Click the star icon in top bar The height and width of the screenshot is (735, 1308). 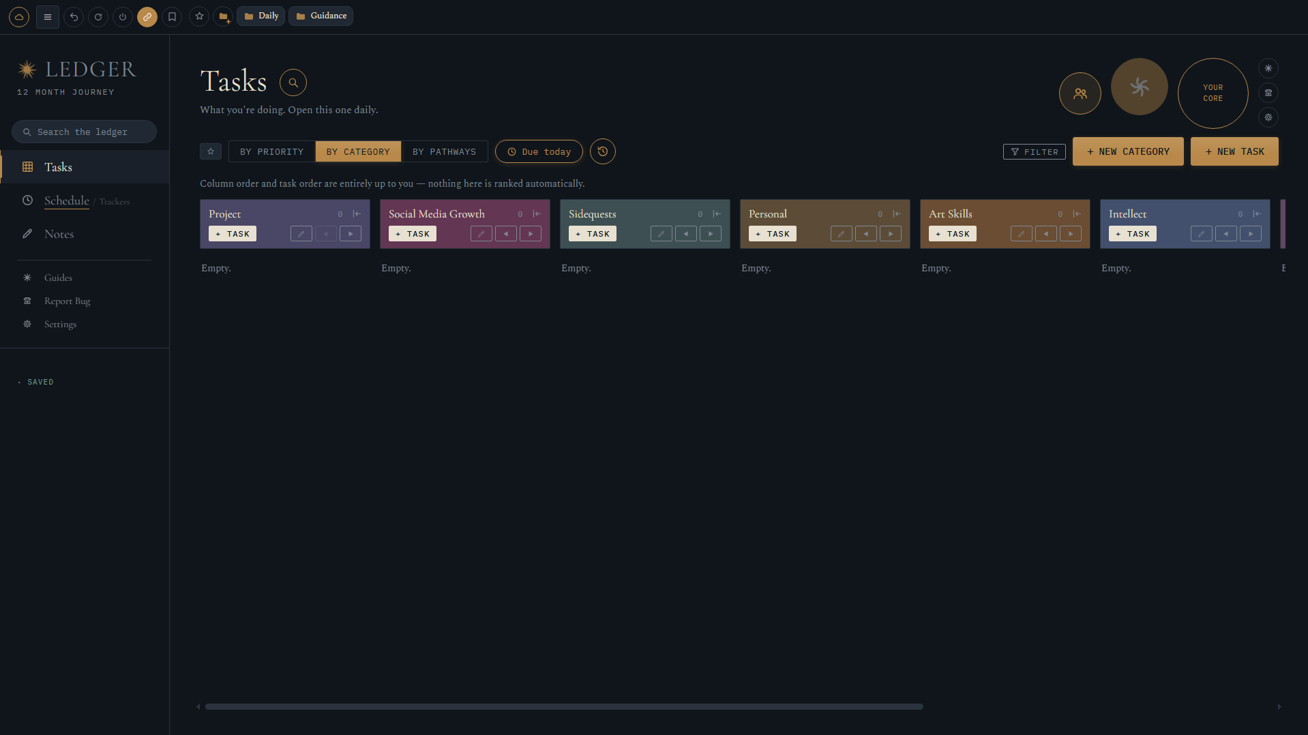[199, 16]
